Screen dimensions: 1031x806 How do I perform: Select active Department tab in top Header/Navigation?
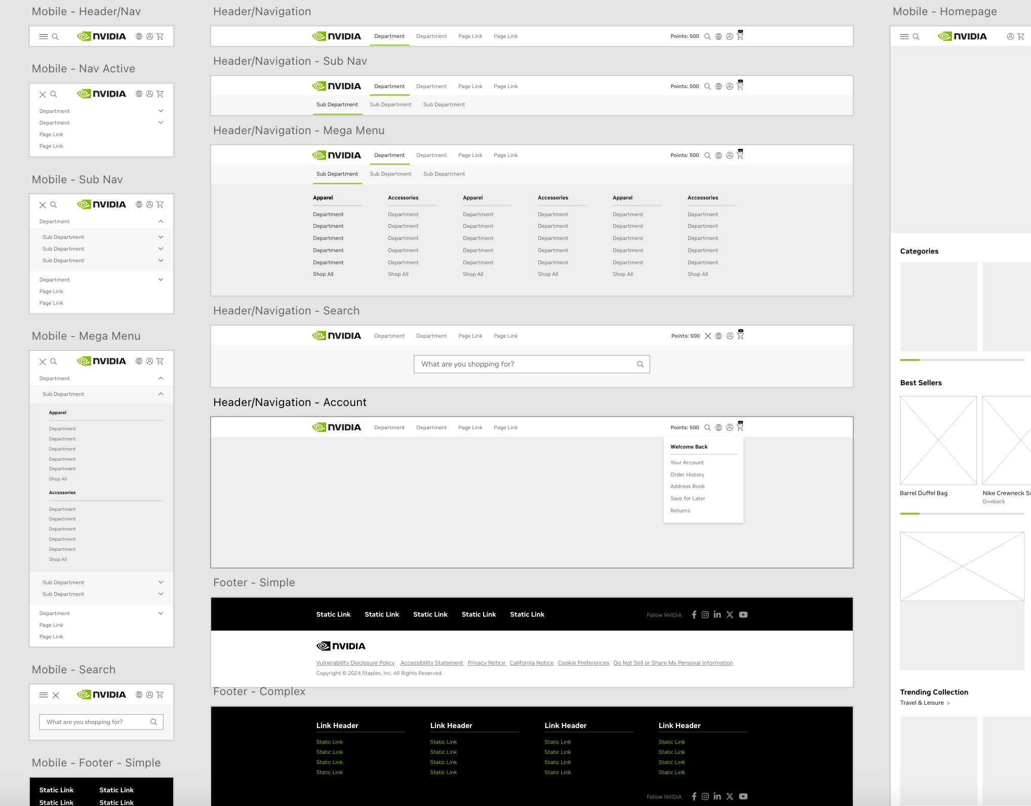(389, 36)
